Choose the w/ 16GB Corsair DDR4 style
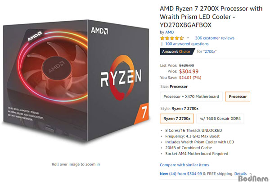 (220, 119)
